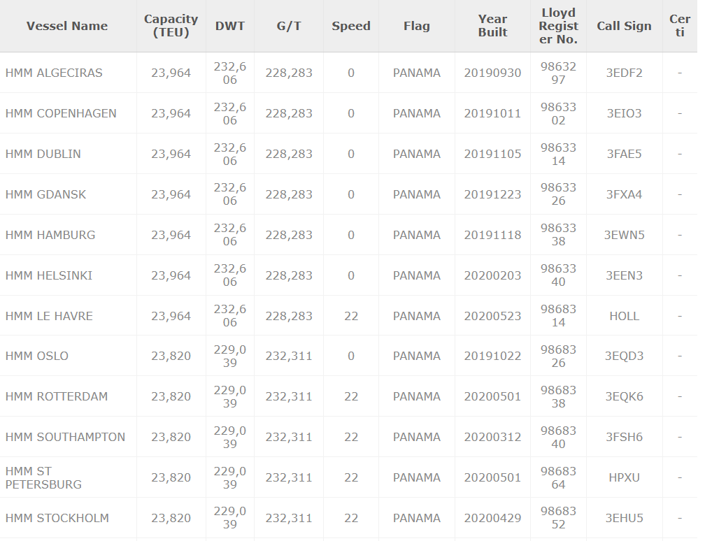Click the G/T column header
This screenshot has width=705, height=541.
tap(289, 26)
